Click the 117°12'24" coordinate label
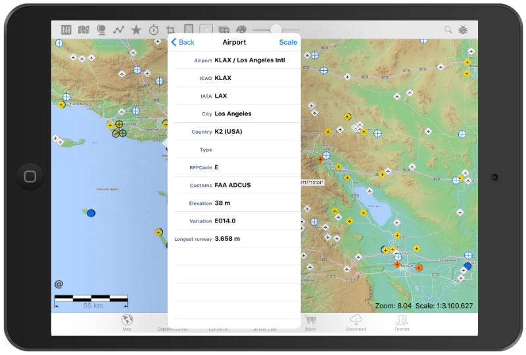This screenshot has height=355, width=526. coord(312,182)
